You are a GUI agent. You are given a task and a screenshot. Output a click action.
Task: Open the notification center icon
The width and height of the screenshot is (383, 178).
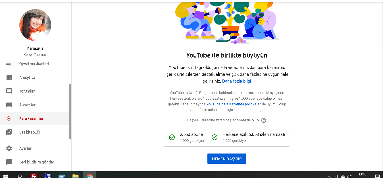378,176
